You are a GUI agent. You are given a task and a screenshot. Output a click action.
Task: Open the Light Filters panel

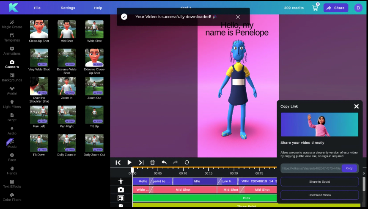12,104
